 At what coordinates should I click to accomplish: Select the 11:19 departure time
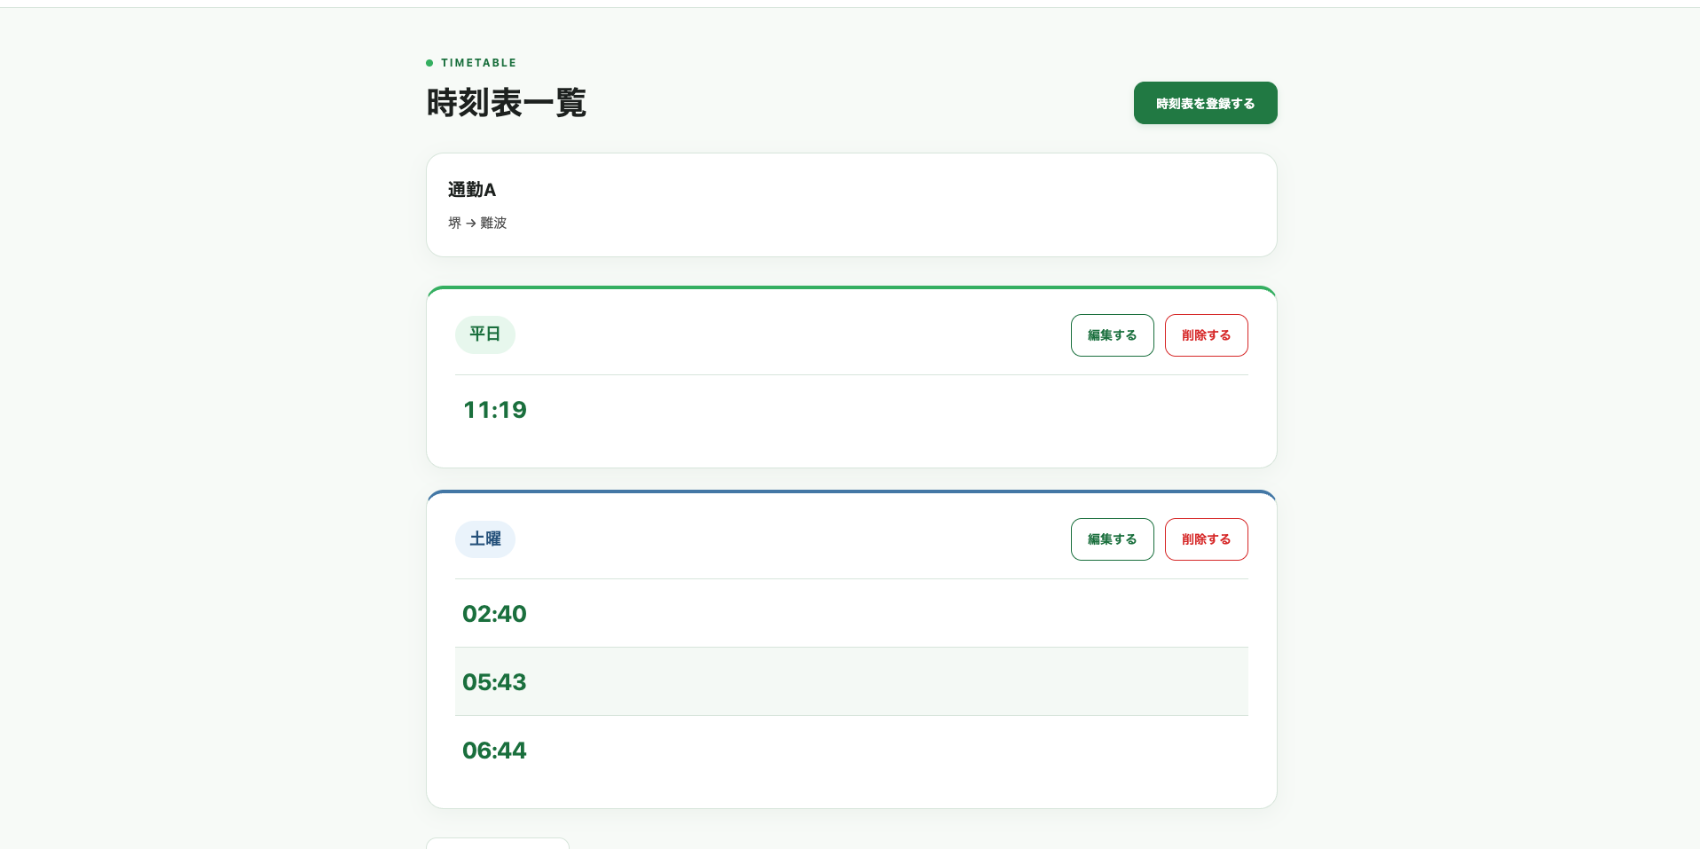pyautogui.click(x=495, y=410)
